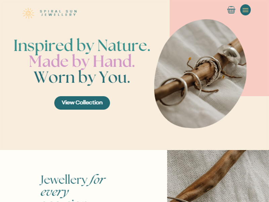Click the spiral sun logo icon

pos(28,13)
